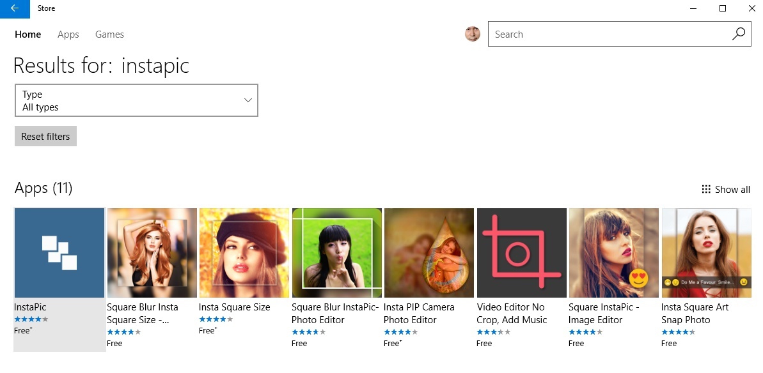763x373 pixels.
Task: Go to the Home tab
Action: pyautogui.click(x=28, y=34)
